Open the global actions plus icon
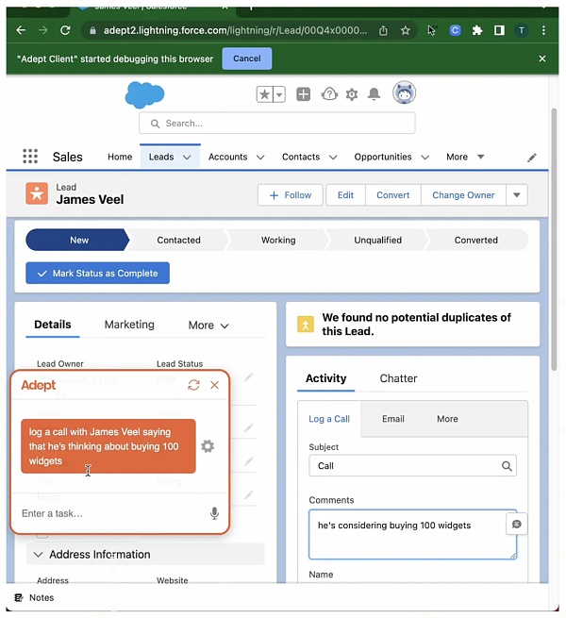Viewport: 566px width, 618px height. 303,94
